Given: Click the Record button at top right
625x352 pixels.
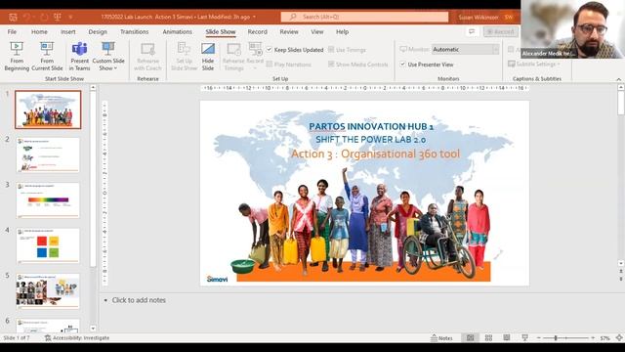Looking at the screenshot, I should tap(501, 31).
